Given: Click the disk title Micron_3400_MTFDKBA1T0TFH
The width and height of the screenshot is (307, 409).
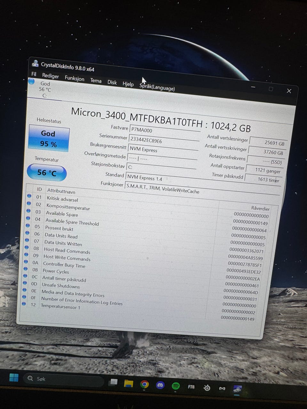Looking at the screenshot, I should point(137,117).
